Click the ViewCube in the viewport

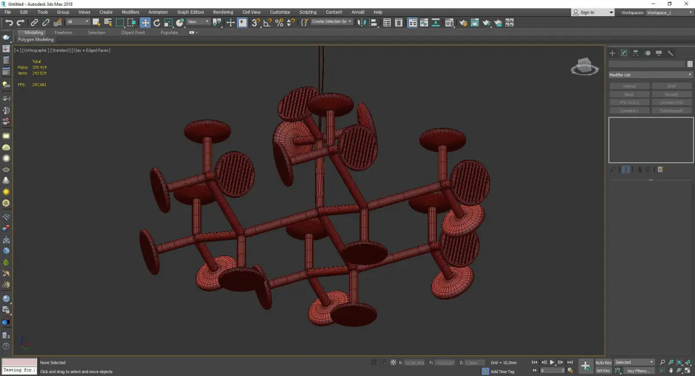[x=584, y=67]
